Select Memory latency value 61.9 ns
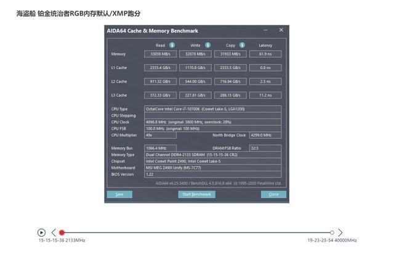 coord(265,54)
